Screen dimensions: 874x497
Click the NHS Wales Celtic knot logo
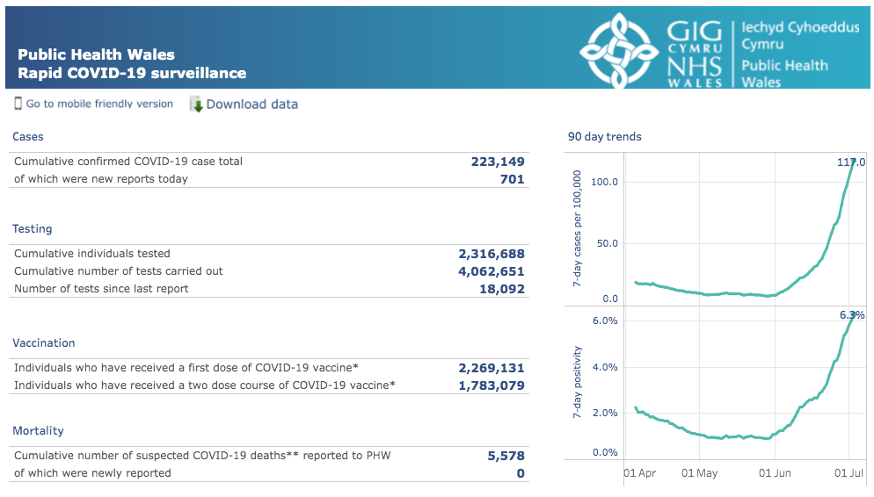(619, 51)
